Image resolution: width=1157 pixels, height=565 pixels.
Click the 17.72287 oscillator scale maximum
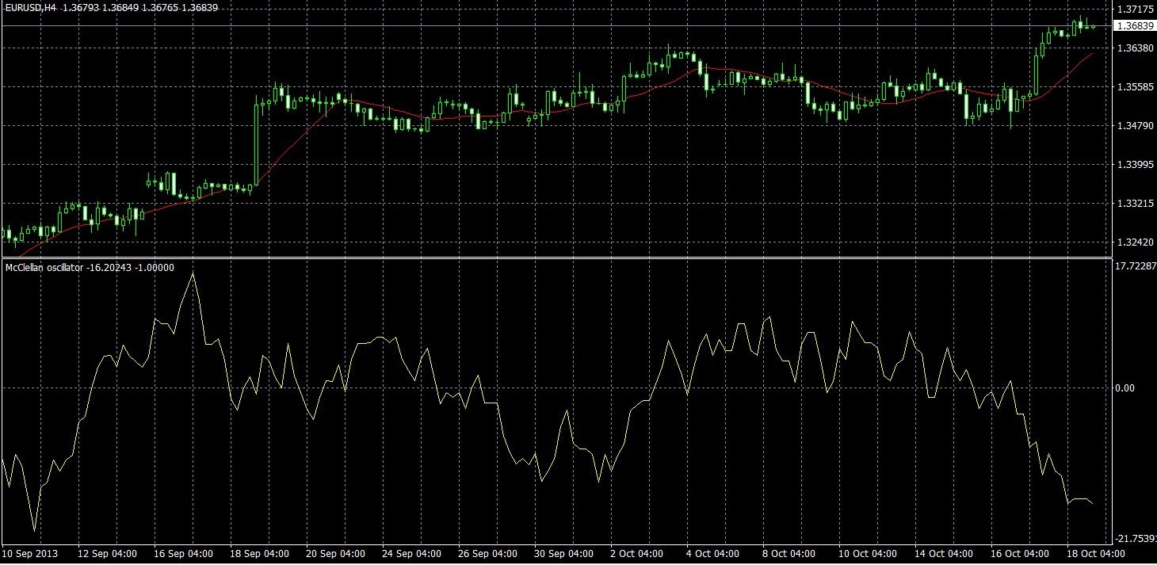pyautogui.click(x=1136, y=267)
